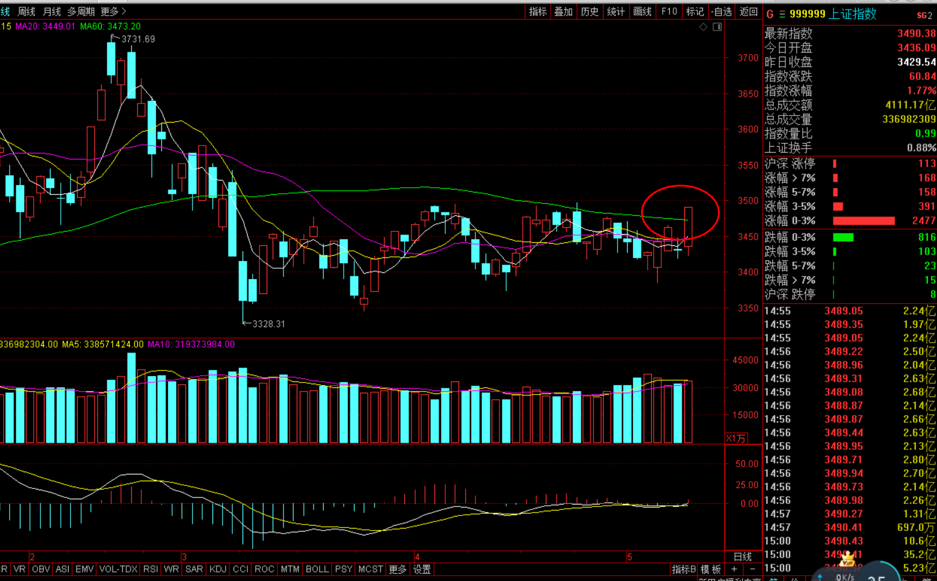The height and width of the screenshot is (581, 937).
Task: Select the CCI indicator tab
Action: point(240,569)
